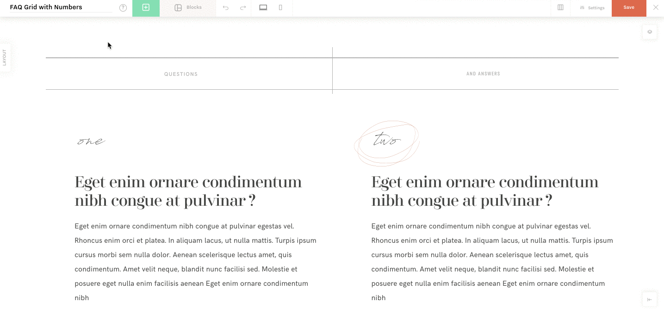Image resolution: width=664 pixels, height=314 pixels.
Task: Toggle the grid columns guide icon
Action: (560, 8)
